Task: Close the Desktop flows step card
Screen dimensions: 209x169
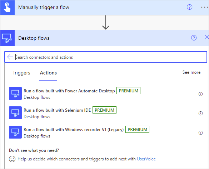Action: 206,37
